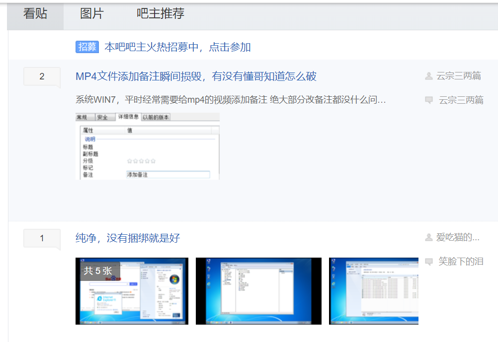Open the 本吧吧主火热招募中 recruitment link
Image resolution: width=498 pixels, height=342 pixels.
tap(177, 47)
